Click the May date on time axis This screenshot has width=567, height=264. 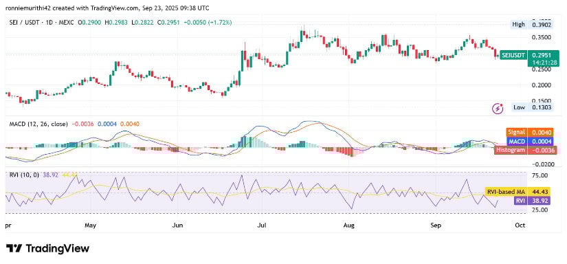pyautogui.click(x=91, y=225)
